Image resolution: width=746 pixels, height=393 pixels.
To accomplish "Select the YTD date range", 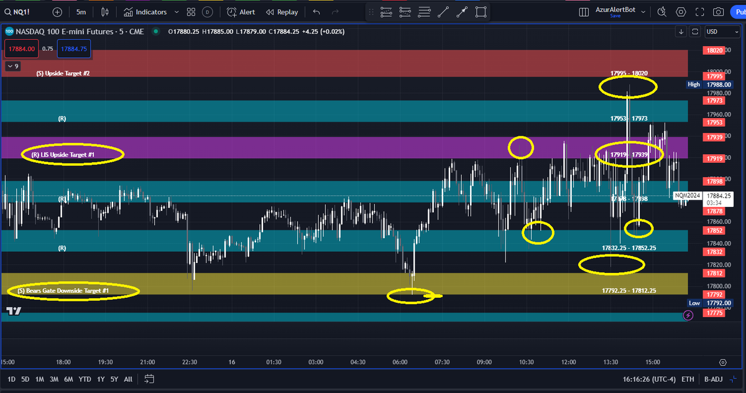I will [x=85, y=379].
